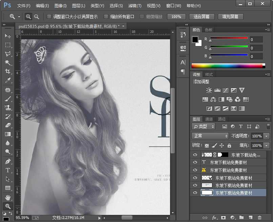Switch to the 通道 tab
Image resolution: width=273 pixels, height=222 pixels.
[x=209, y=119]
